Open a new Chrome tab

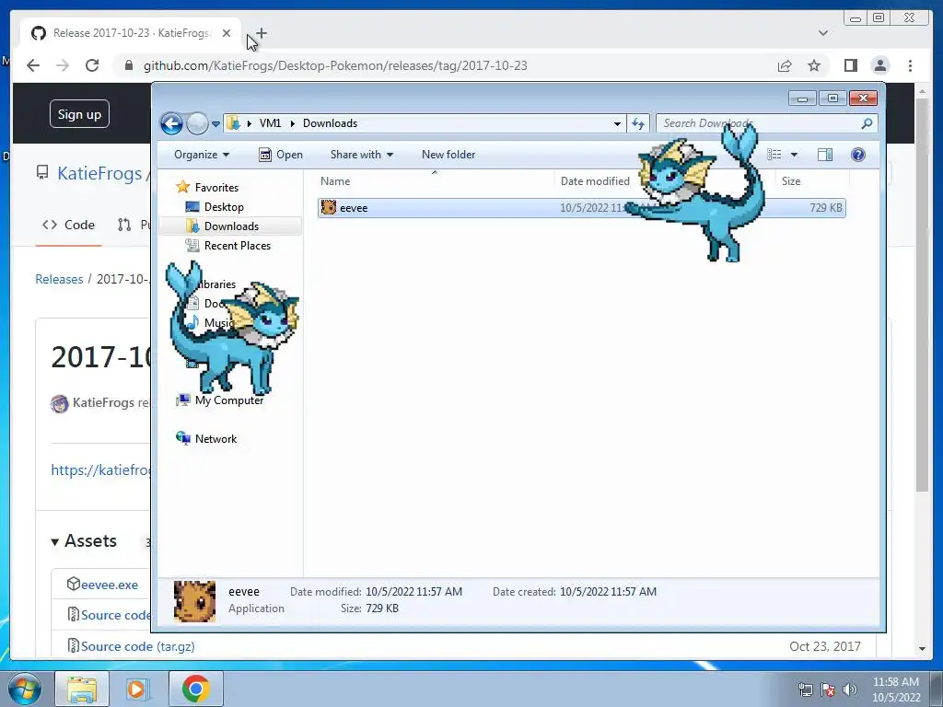pyautogui.click(x=261, y=33)
